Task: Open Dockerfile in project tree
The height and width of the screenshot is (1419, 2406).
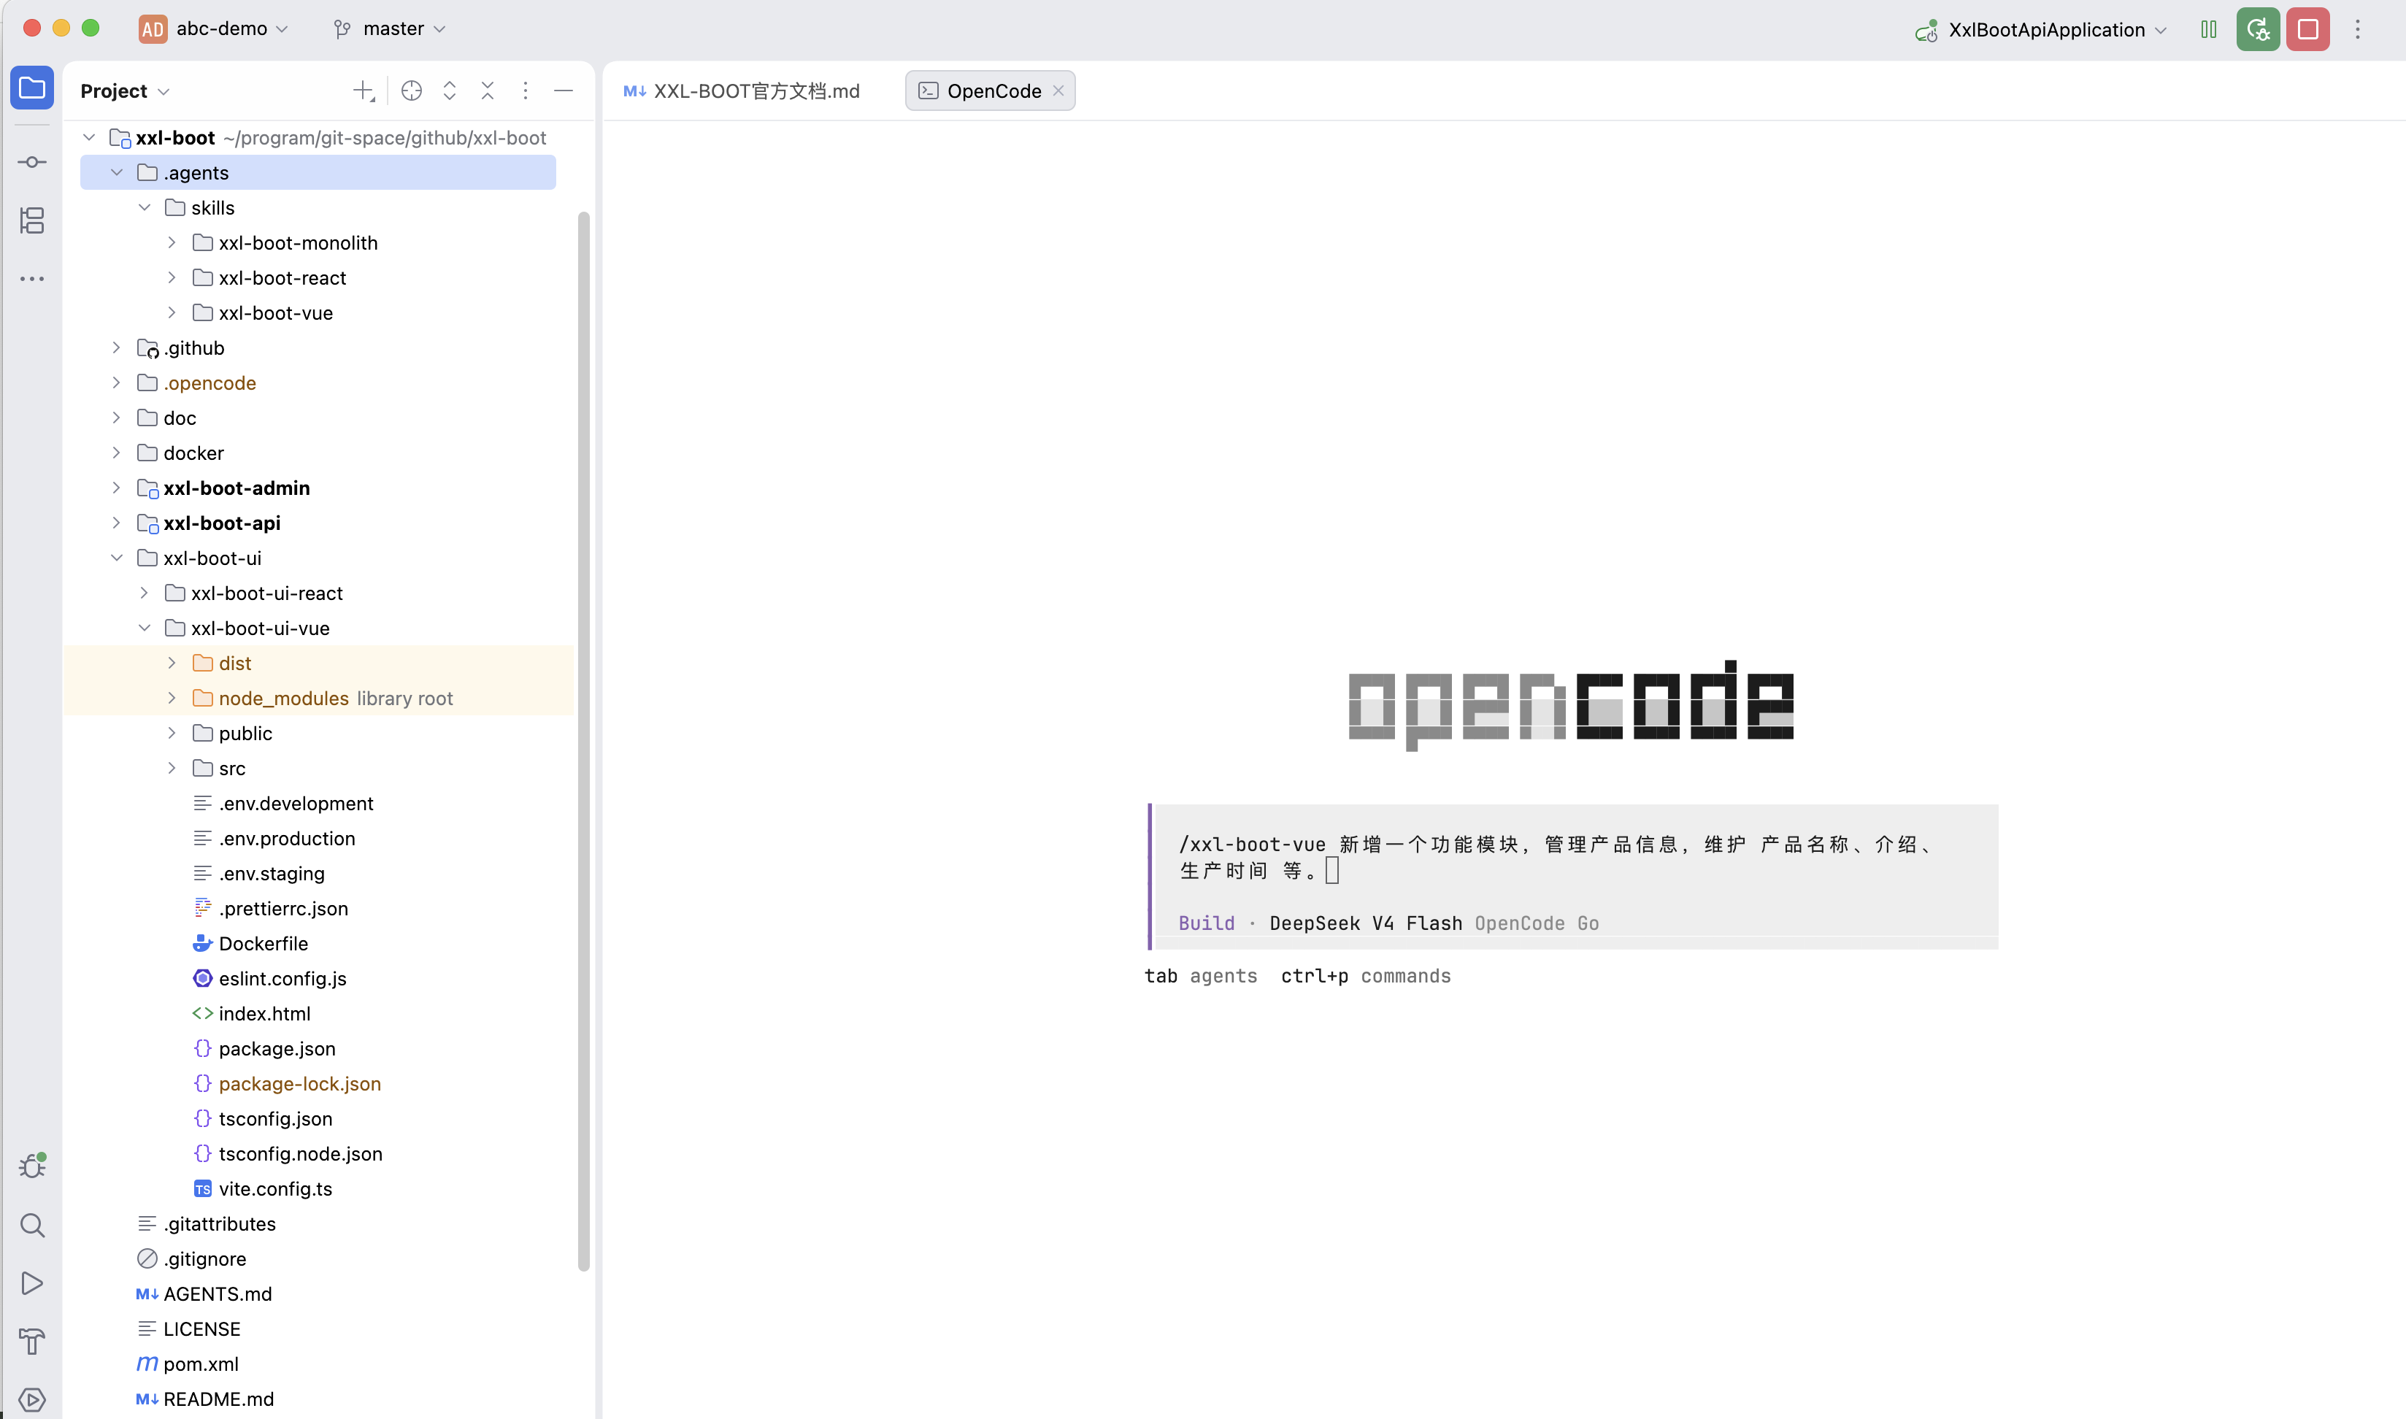Action: [263, 944]
